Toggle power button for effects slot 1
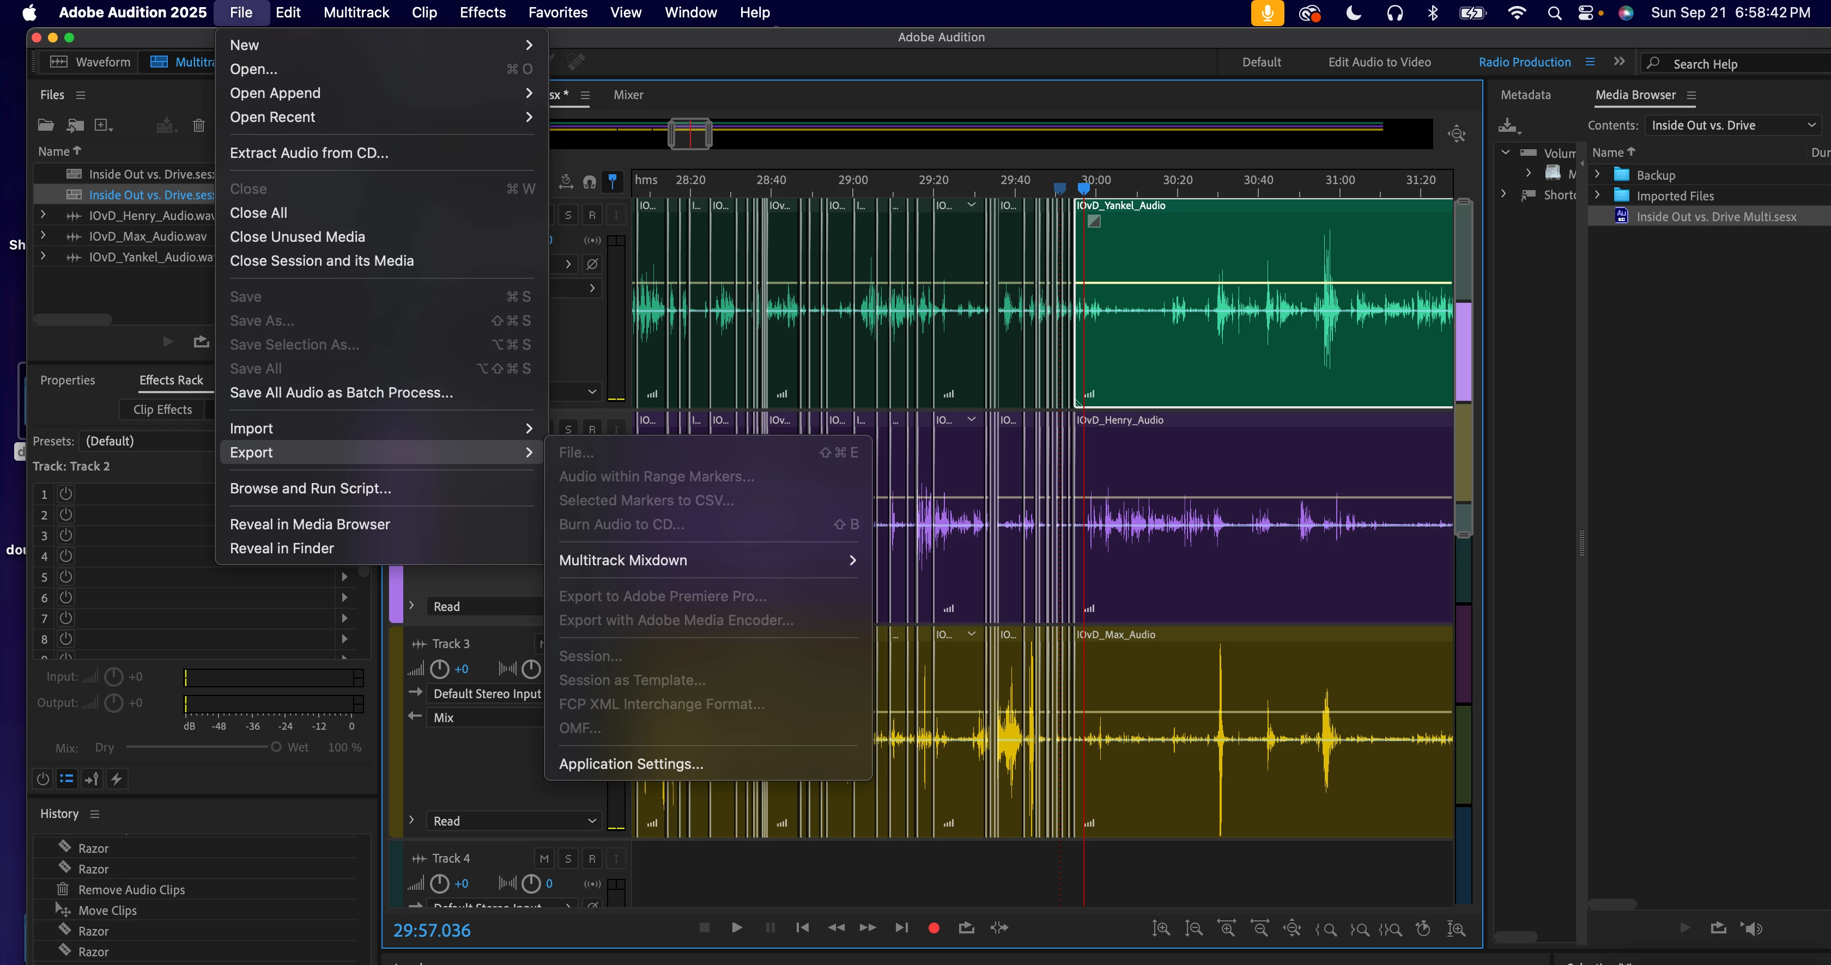Screen dimensions: 1831x965 click(65, 493)
